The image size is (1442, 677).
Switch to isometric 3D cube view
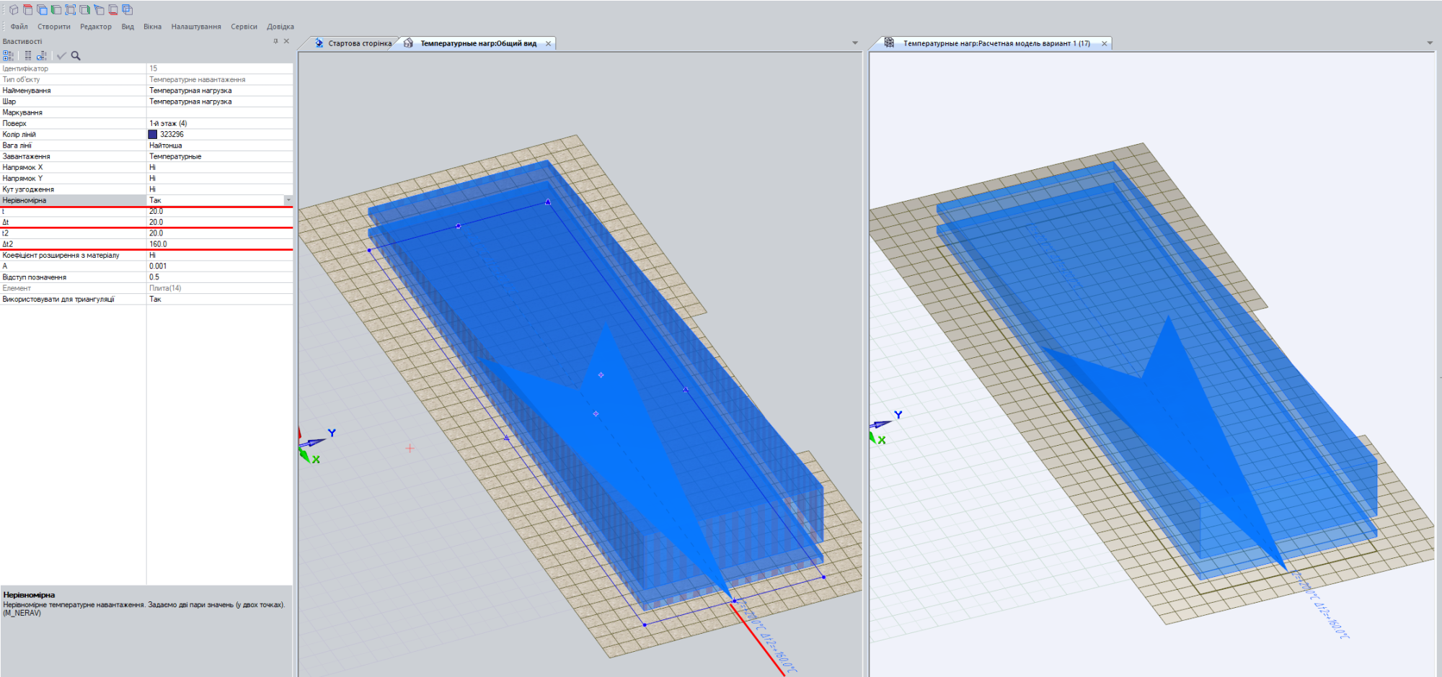coord(13,10)
